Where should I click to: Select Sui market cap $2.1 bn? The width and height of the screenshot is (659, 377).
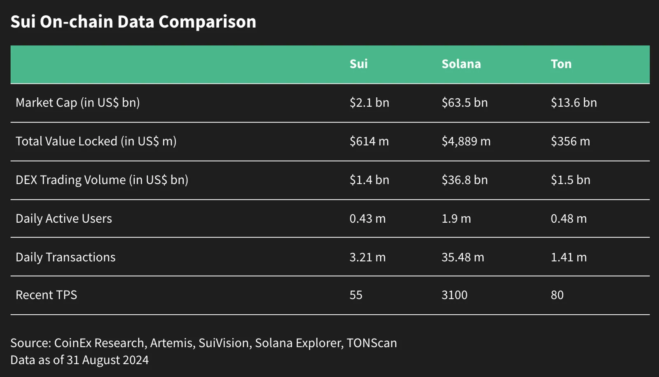369,103
